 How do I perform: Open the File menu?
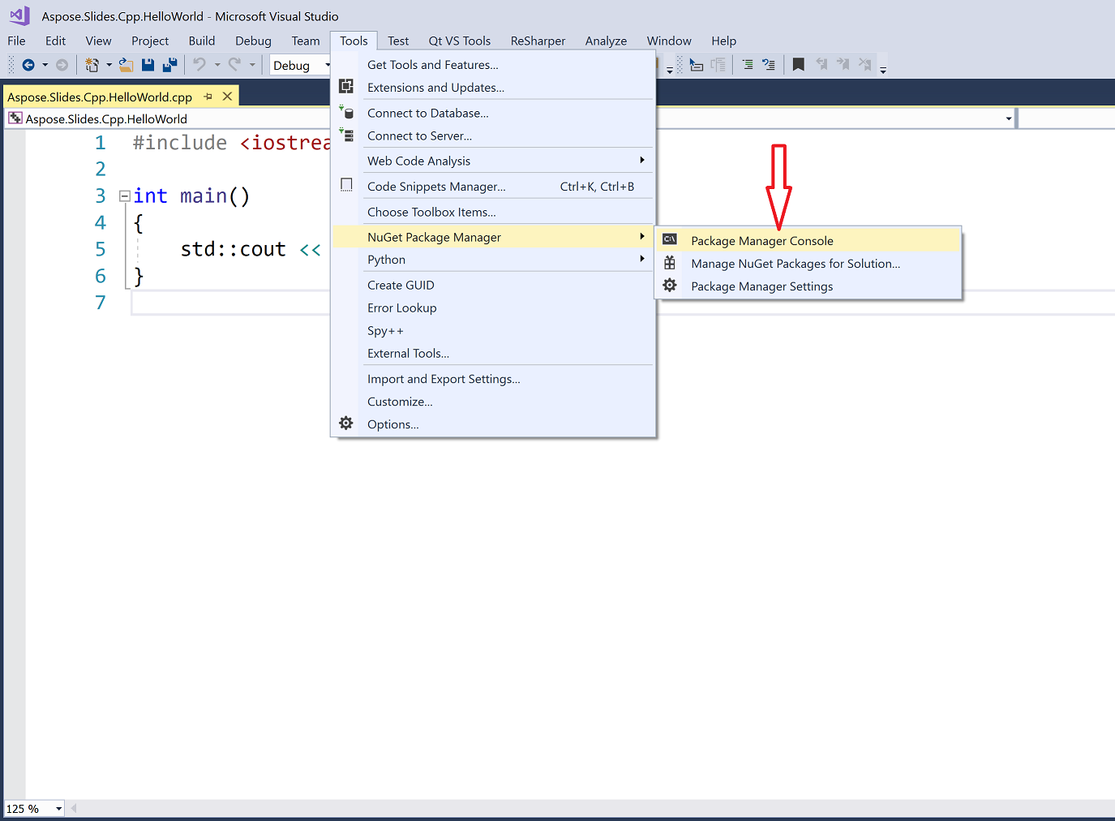click(x=16, y=41)
